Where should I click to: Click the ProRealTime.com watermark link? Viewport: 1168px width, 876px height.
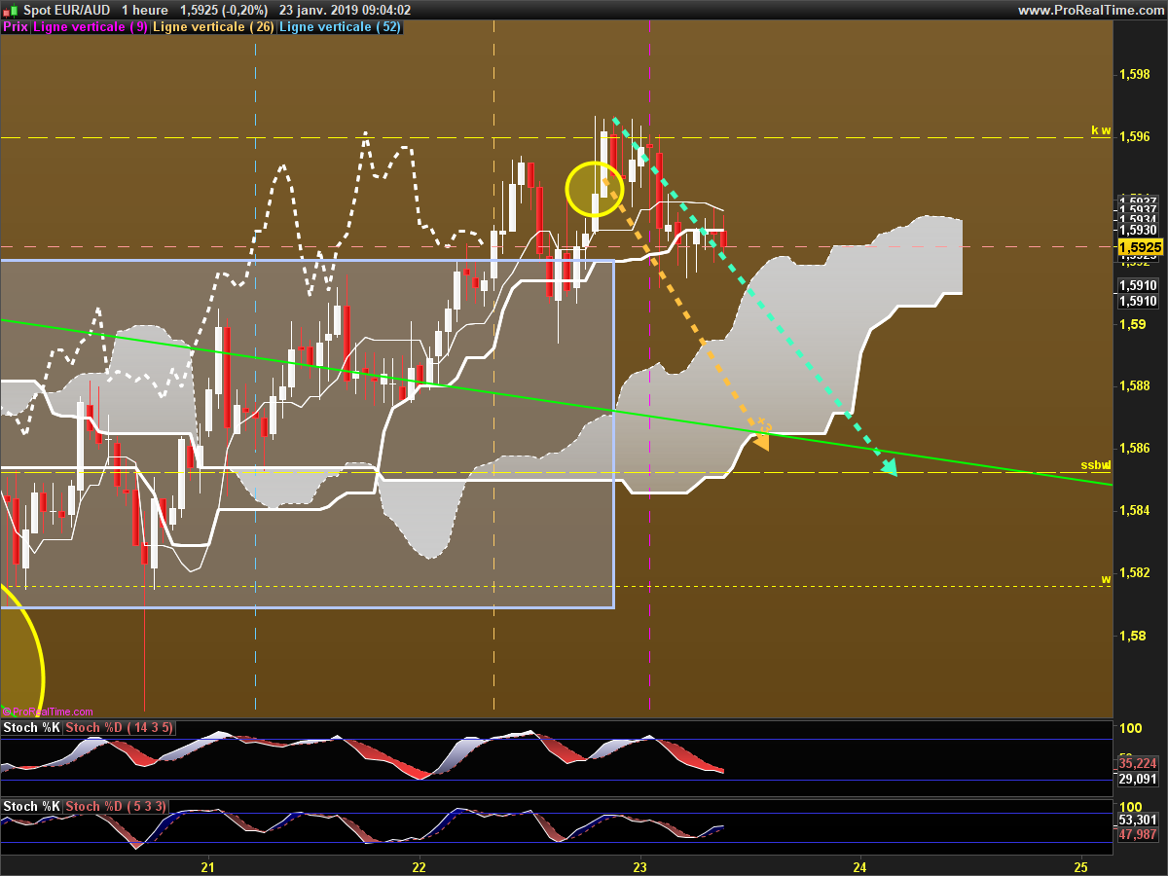coord(51,712)
